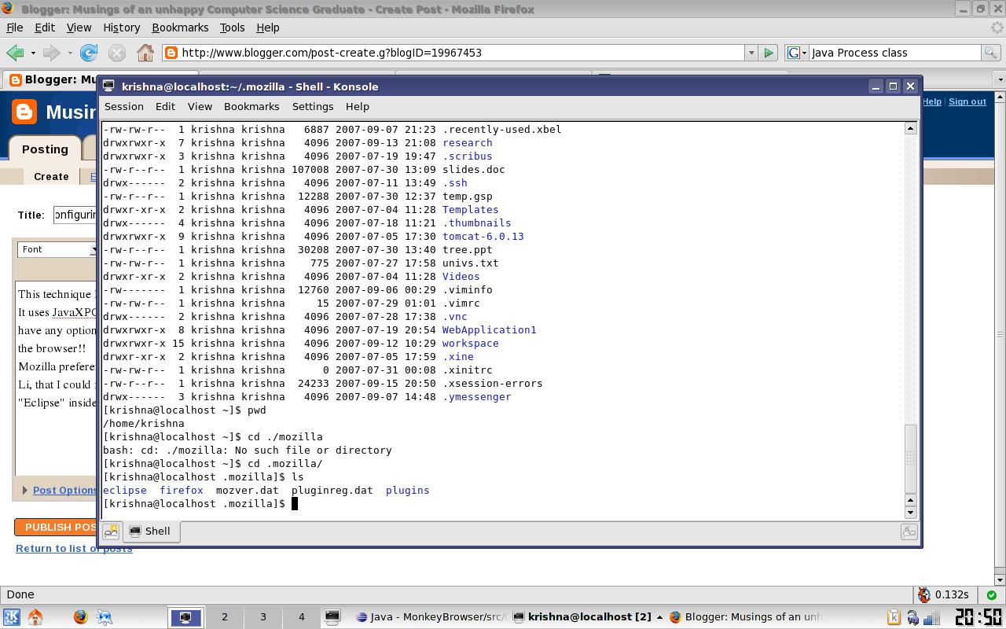Open Firefox History menu
Image resolution: width=1006 pixels, height=629 pixels.
click(121, 28)
